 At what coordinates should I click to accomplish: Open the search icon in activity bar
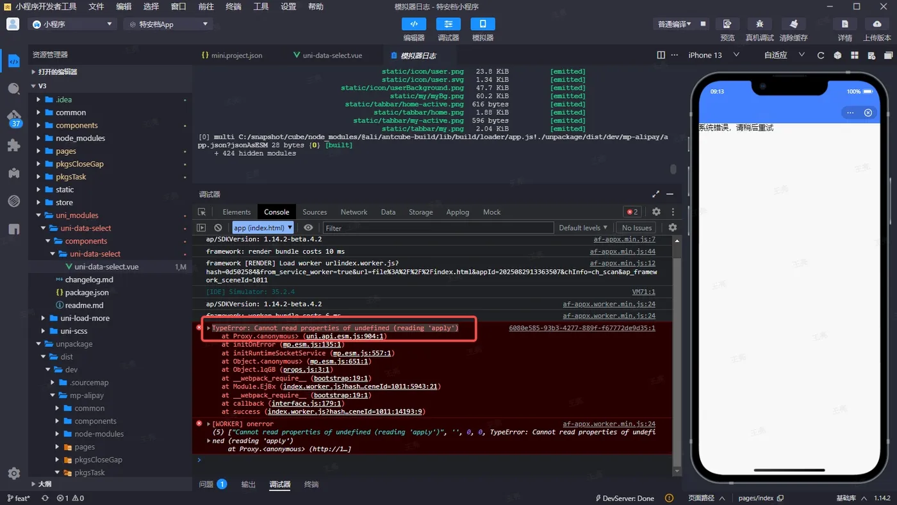[13, 88]
